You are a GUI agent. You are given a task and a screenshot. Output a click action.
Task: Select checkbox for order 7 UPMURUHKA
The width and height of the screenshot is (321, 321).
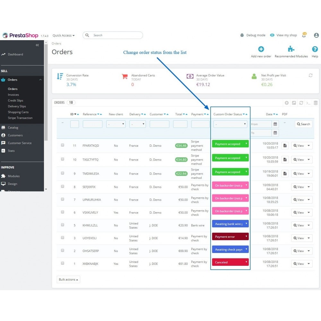point(63,199)
